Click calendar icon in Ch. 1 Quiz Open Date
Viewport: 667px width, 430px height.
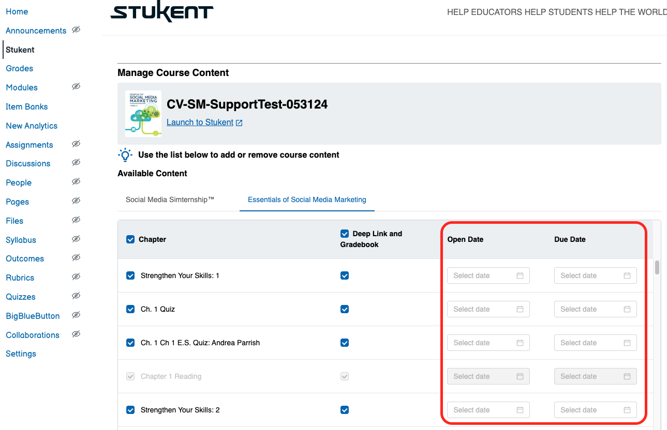(x=520, y=309)
